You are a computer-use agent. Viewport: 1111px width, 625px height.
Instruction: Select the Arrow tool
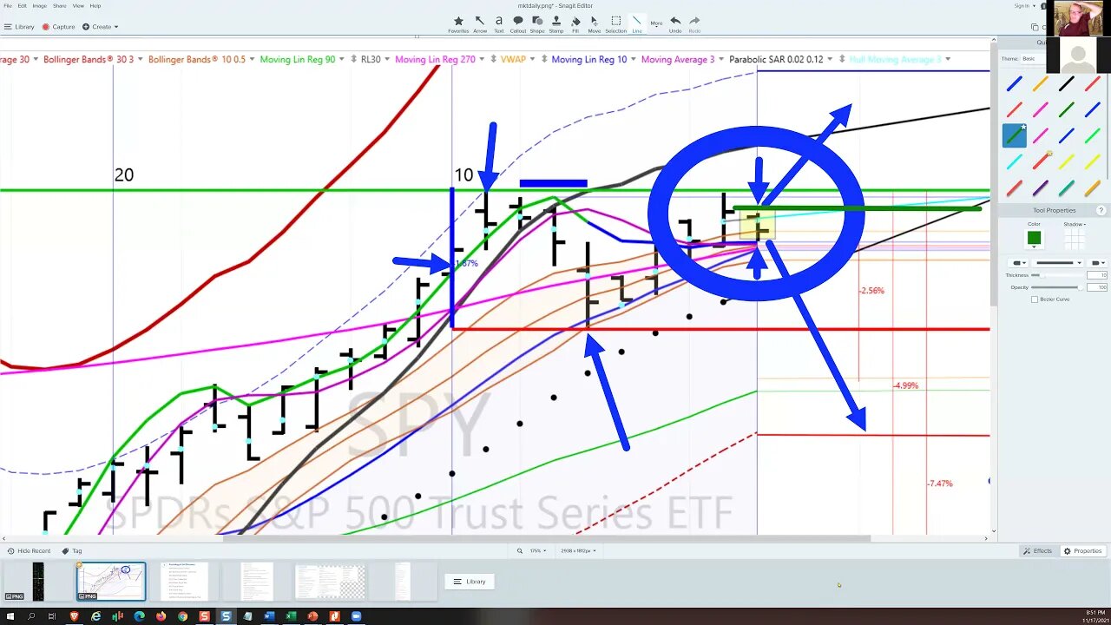click(480, 23)
